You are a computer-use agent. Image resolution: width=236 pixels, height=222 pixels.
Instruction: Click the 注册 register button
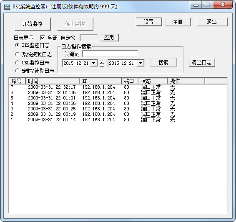point(178,22)
